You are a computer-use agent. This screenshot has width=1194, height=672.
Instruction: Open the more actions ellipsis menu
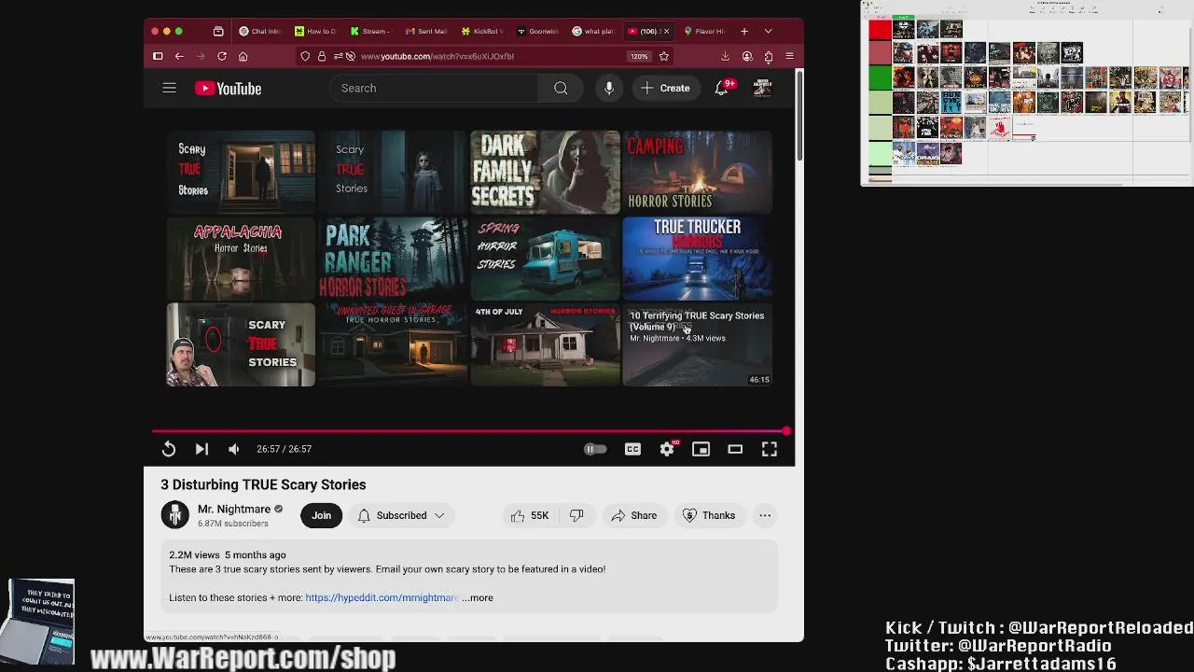click(x=765, y=515)
